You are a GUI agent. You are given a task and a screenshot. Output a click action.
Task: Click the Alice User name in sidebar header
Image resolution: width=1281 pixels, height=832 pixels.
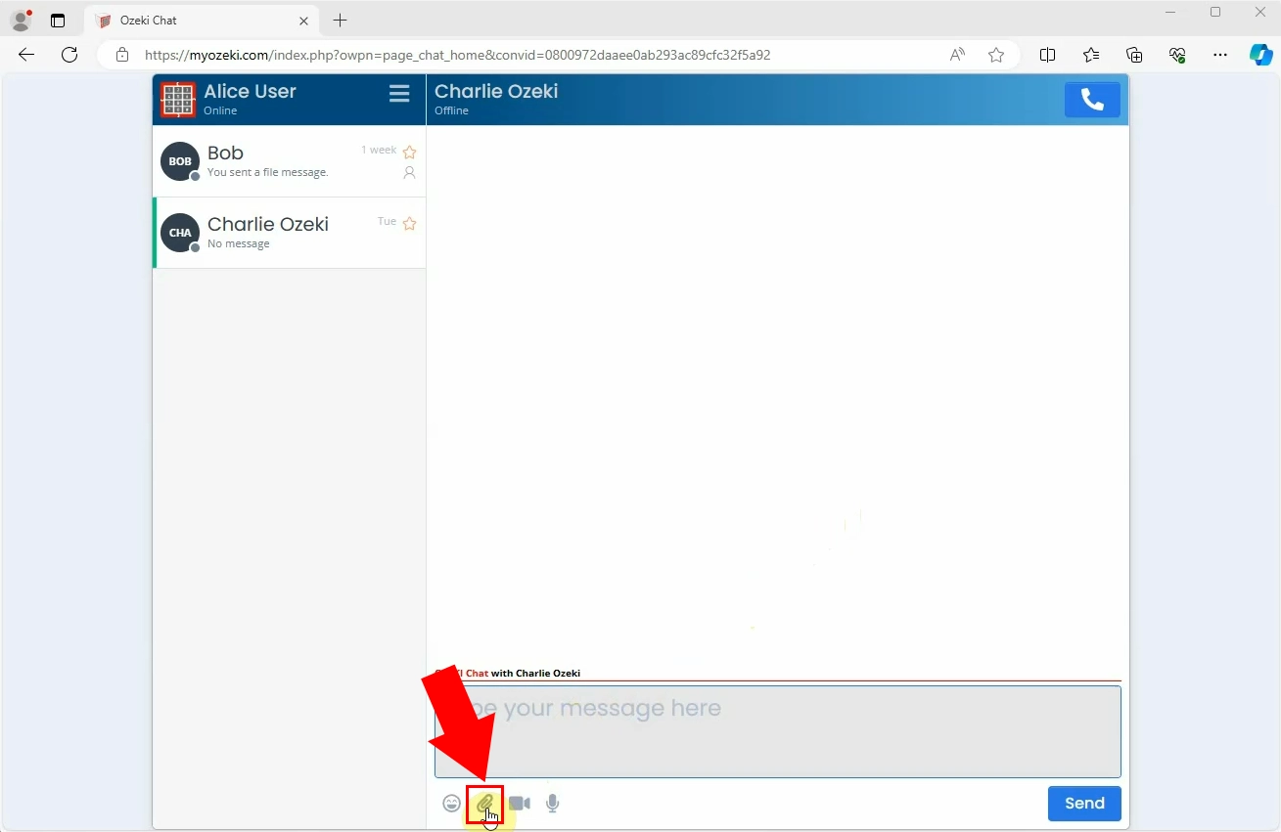[x=250, y=91]
